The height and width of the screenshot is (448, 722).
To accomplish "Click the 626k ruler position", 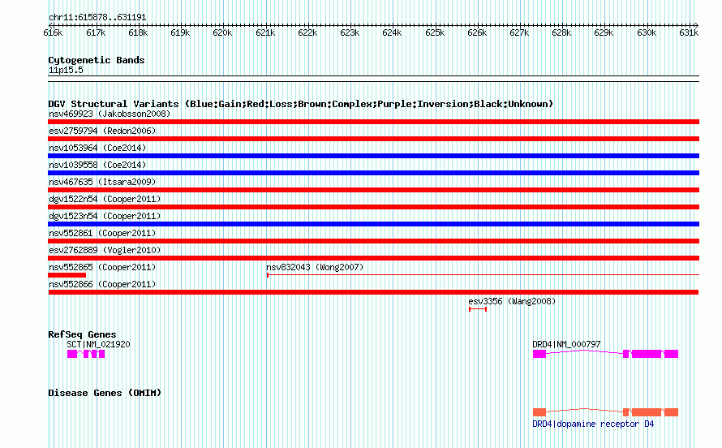I will (x=477, y=32).
